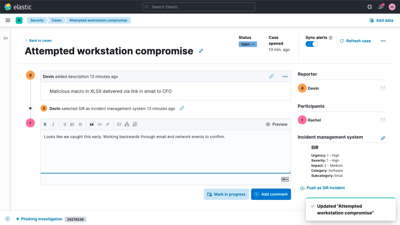Email reporter Devin envelope icon
The height and width of the screenshot is (225, 400).
[383, 88]
